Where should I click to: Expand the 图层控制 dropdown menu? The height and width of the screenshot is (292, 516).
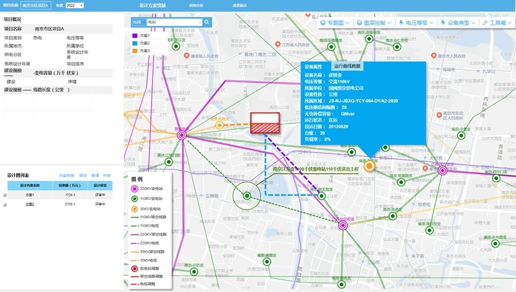pyautogui.click(x=390, y=23)
